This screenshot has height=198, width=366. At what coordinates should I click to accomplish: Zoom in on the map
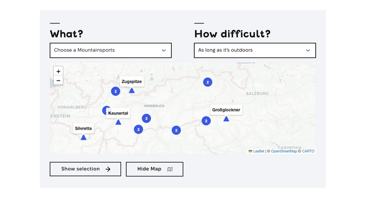click(x=58, y=71)
